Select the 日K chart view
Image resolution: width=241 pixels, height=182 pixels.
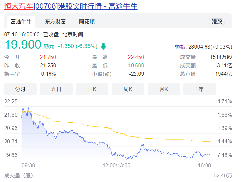click(x=92, y=89)
